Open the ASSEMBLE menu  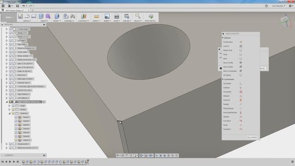click(69, 21)
